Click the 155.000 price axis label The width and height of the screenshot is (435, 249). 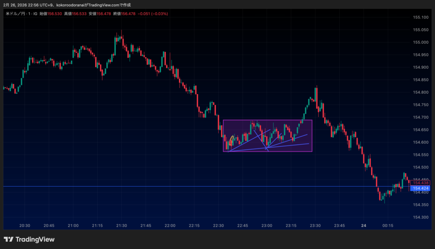pos(420,42)
